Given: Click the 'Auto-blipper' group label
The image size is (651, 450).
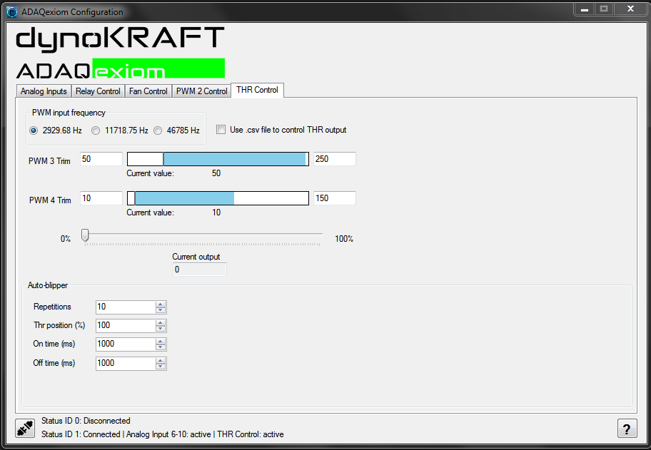Looking at the screenshot, I should tap(48, 285).
